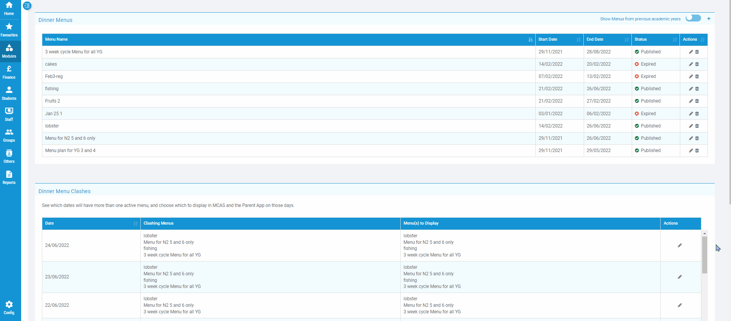Screen dimensions: 731x321
Task: Add a new dinner menu with plus icon
Action: [709, 18]
